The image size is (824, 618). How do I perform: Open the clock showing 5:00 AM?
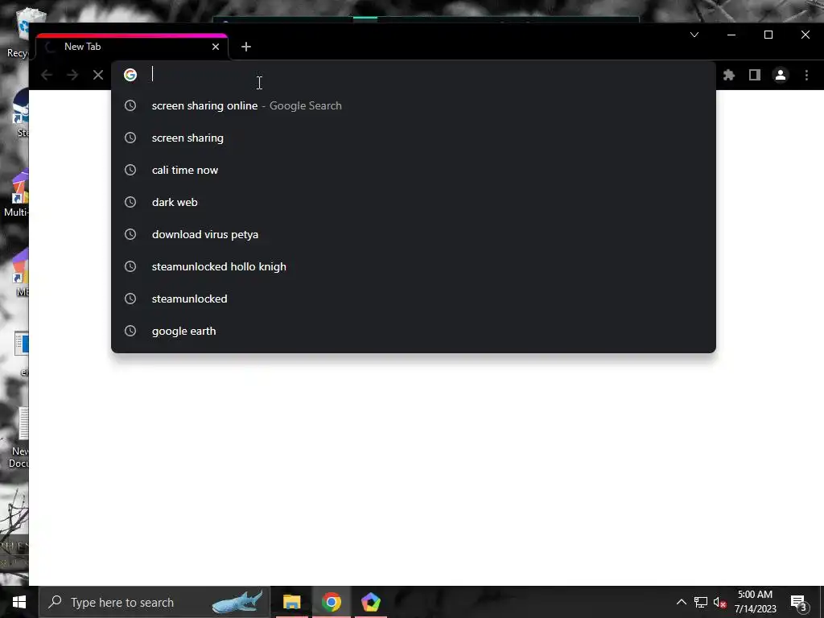pos(755,602)
